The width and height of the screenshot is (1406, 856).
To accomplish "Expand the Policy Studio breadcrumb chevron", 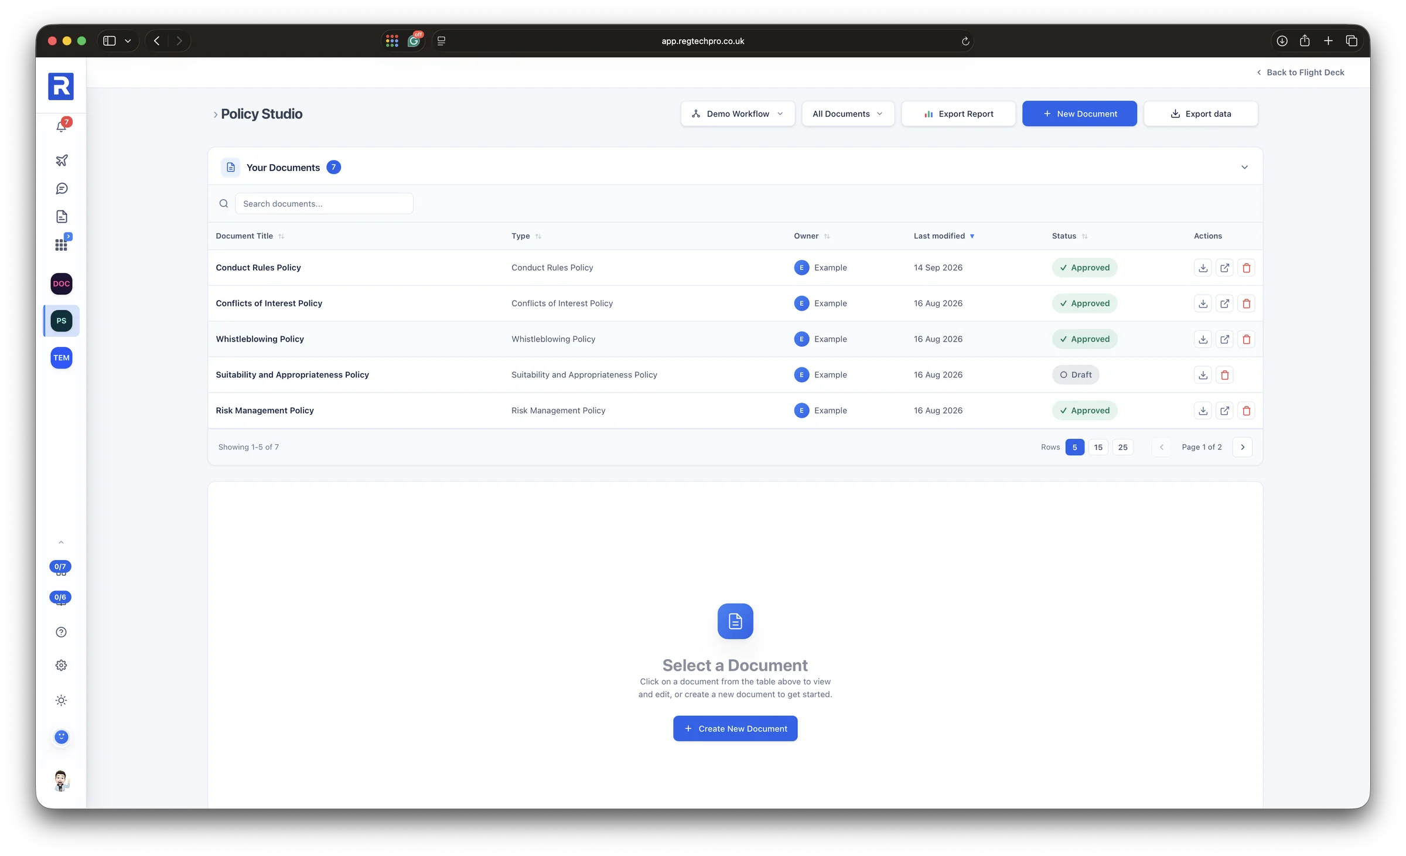I will [215, 115].
